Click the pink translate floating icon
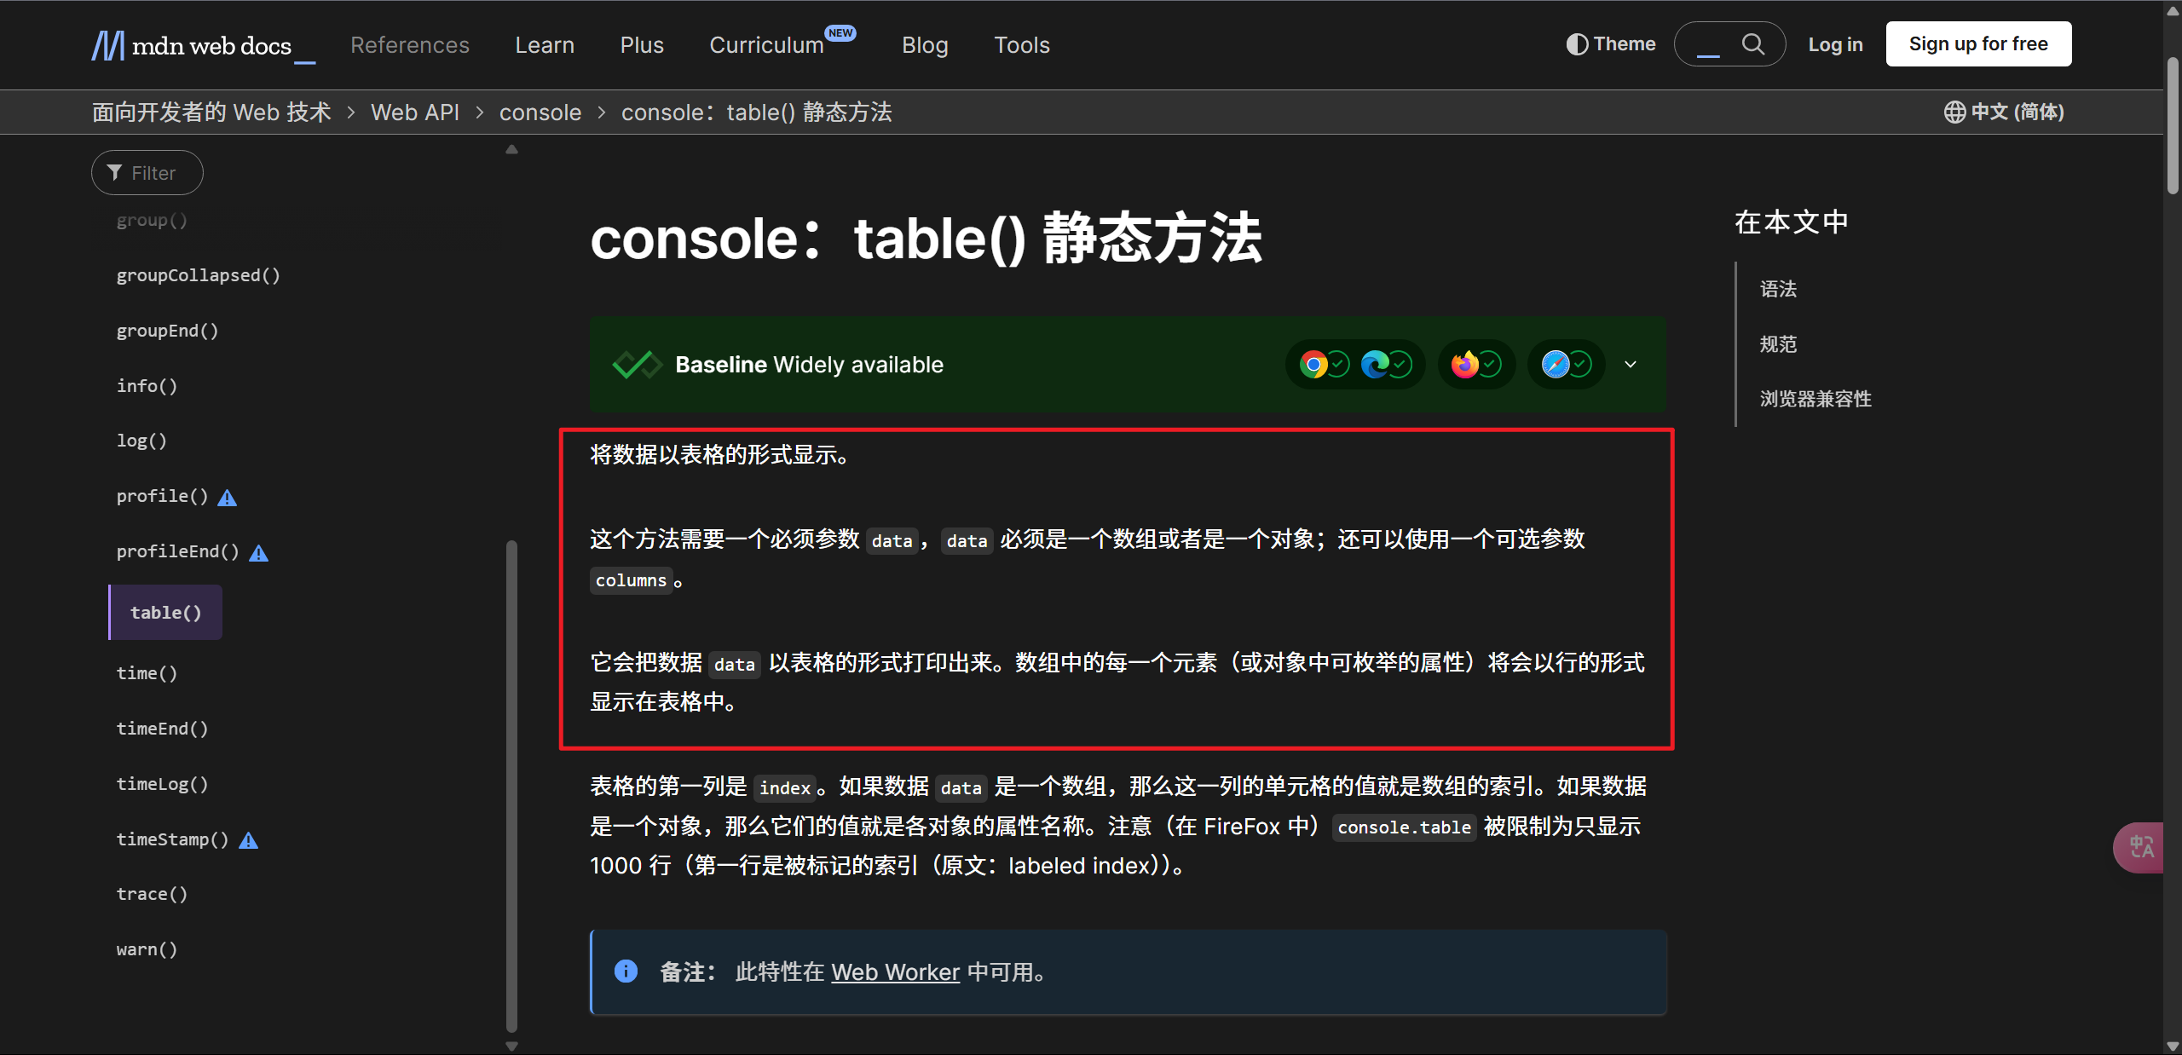This screenshot has height=1055, width=2182. [x=2141, y=847]
